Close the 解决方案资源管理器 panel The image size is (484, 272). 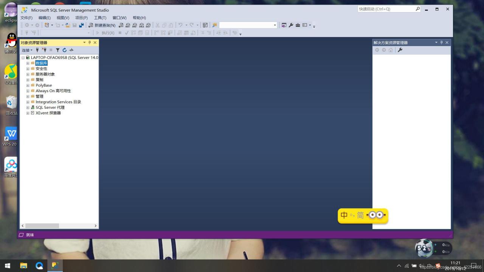tap(447, 42)
